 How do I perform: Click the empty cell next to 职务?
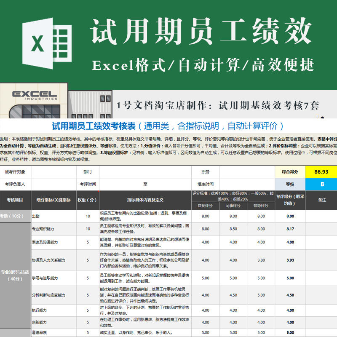pyautogui.click(x=247, y=172)
